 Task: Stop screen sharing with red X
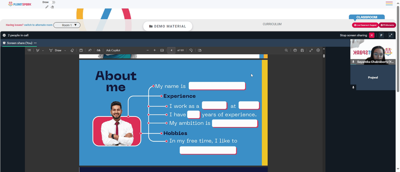pyautogui.click(x=372, y=36)
